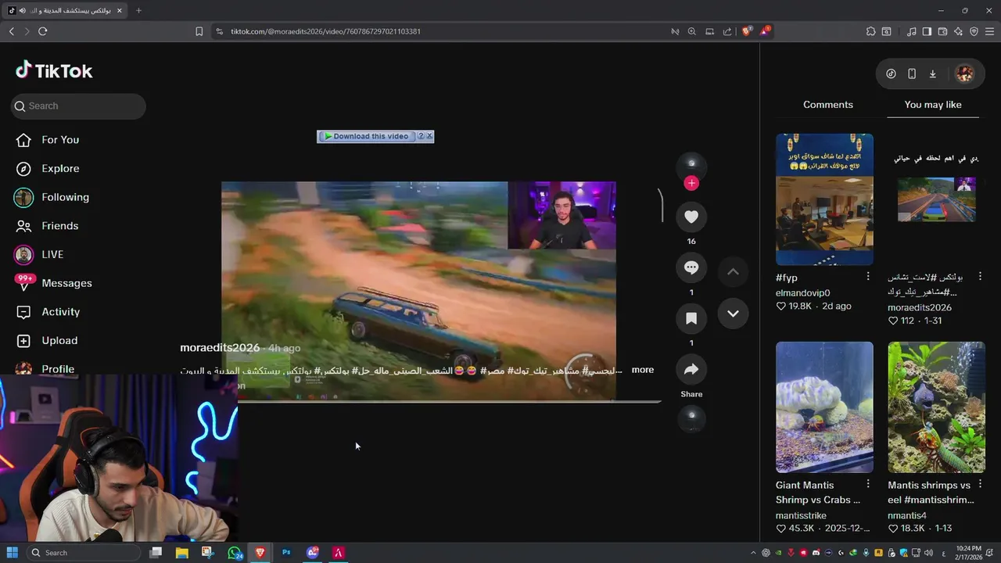This screenshot has width=1001, height=563.
Task: Open the nmantis4 creator link
Action: pyautogui.click(x=907, y=516)
